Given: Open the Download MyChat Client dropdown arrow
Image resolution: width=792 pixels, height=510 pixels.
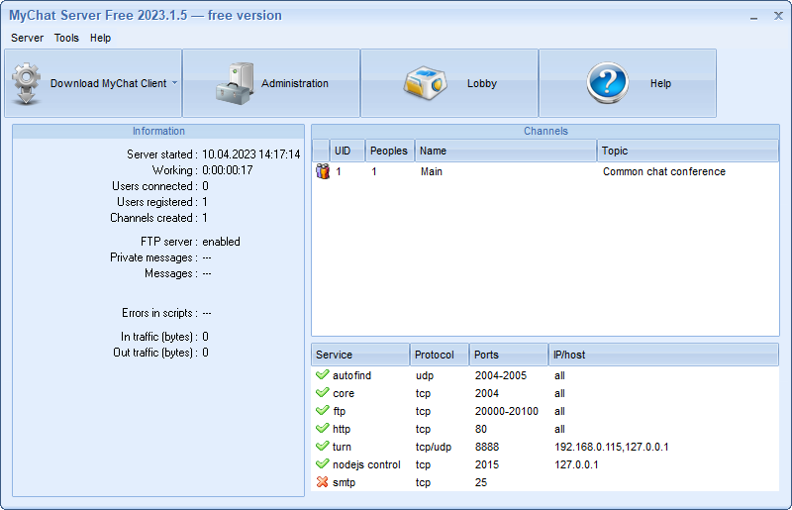Looking at the screenshot, I should pyautogui.click(x=175, y=83).
